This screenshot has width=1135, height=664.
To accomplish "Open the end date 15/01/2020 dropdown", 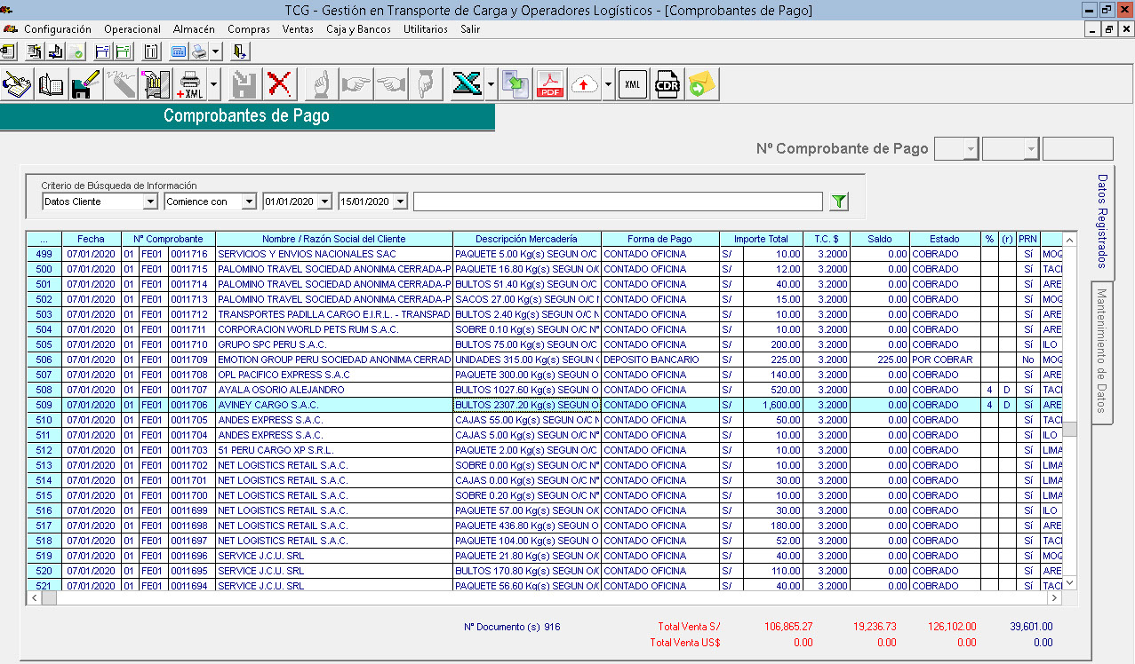I will (400, 202).
